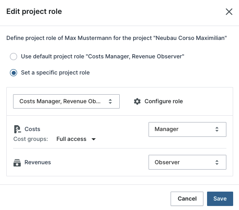Click the caret next to Full access
This screenshot has height=210, width=239.
point(94,139)
